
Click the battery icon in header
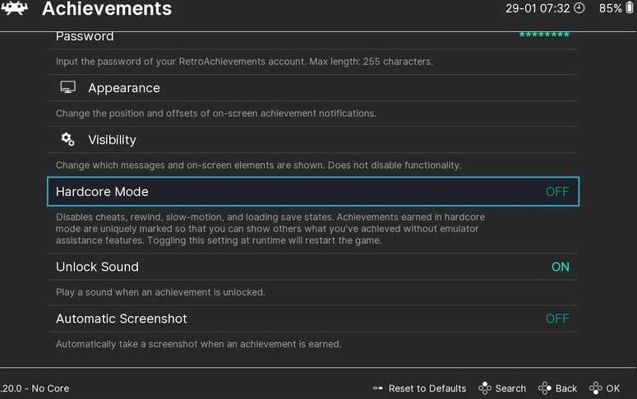(630, 9)
